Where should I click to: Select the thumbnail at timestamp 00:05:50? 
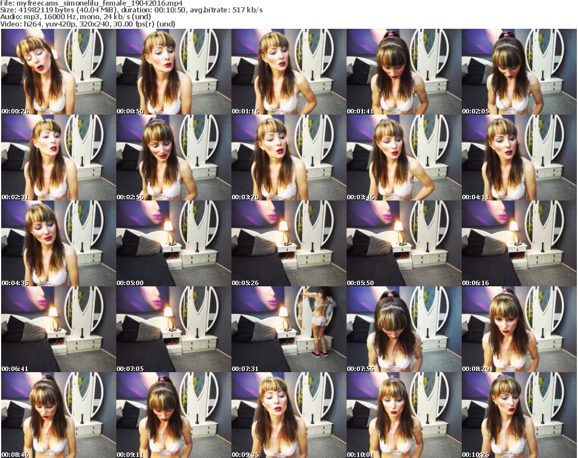point(404,243)
